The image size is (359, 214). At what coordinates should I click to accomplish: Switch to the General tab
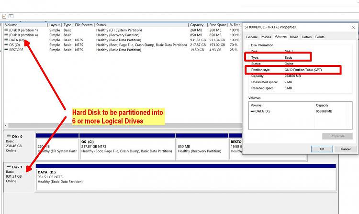click(x=252, y=37)
